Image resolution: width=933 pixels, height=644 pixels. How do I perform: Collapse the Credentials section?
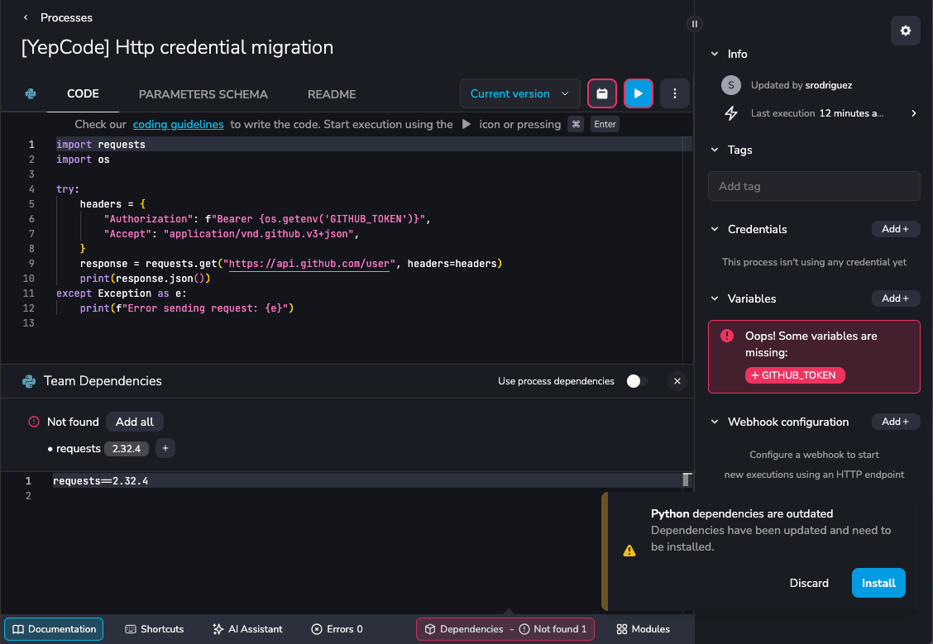pos(714,229)
